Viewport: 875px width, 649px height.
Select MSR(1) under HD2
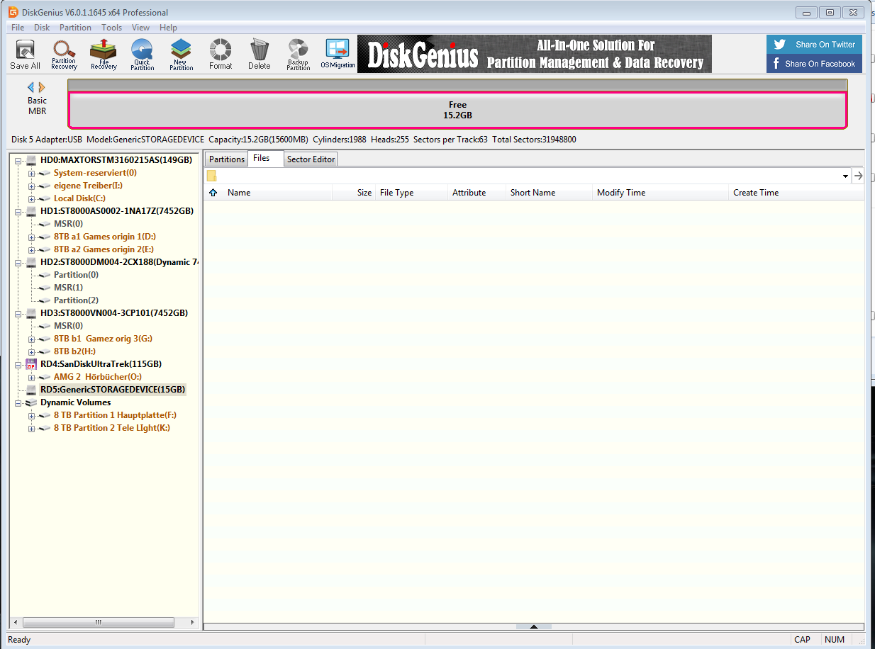click(68, 288)
